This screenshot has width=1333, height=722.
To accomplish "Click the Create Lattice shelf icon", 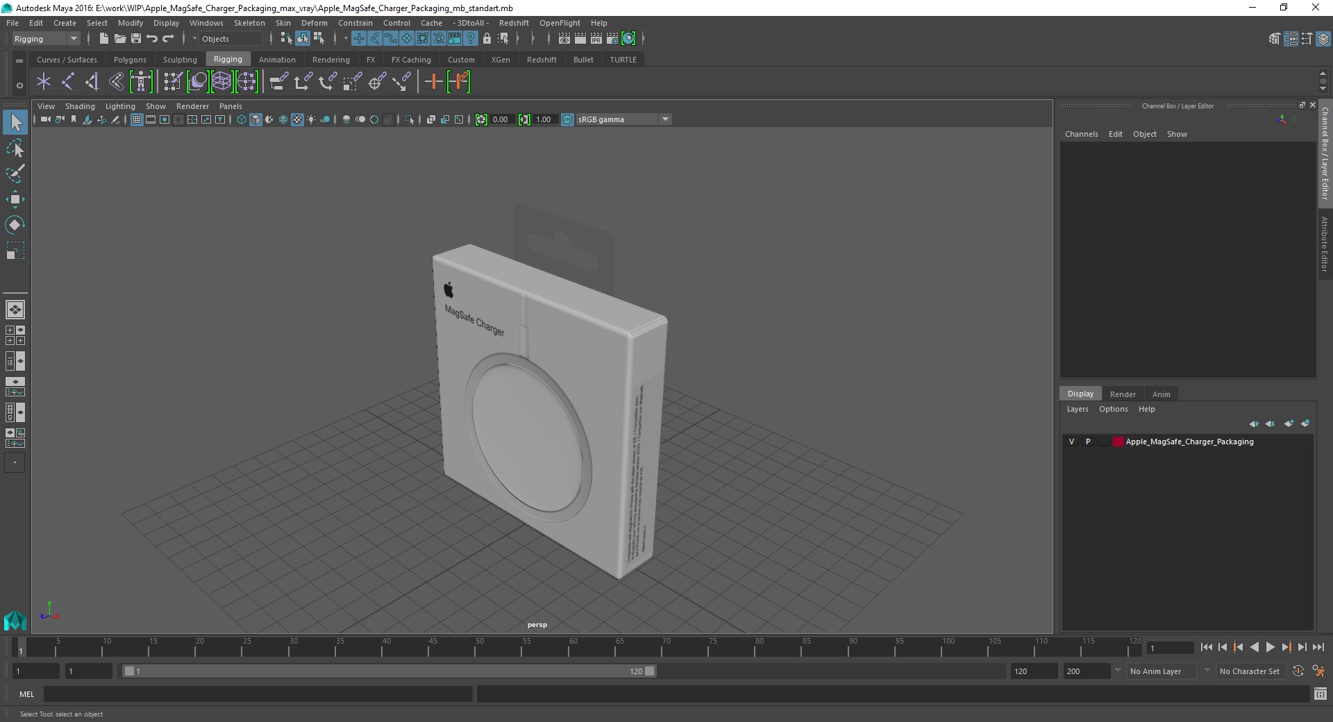I will pos(221,82).
